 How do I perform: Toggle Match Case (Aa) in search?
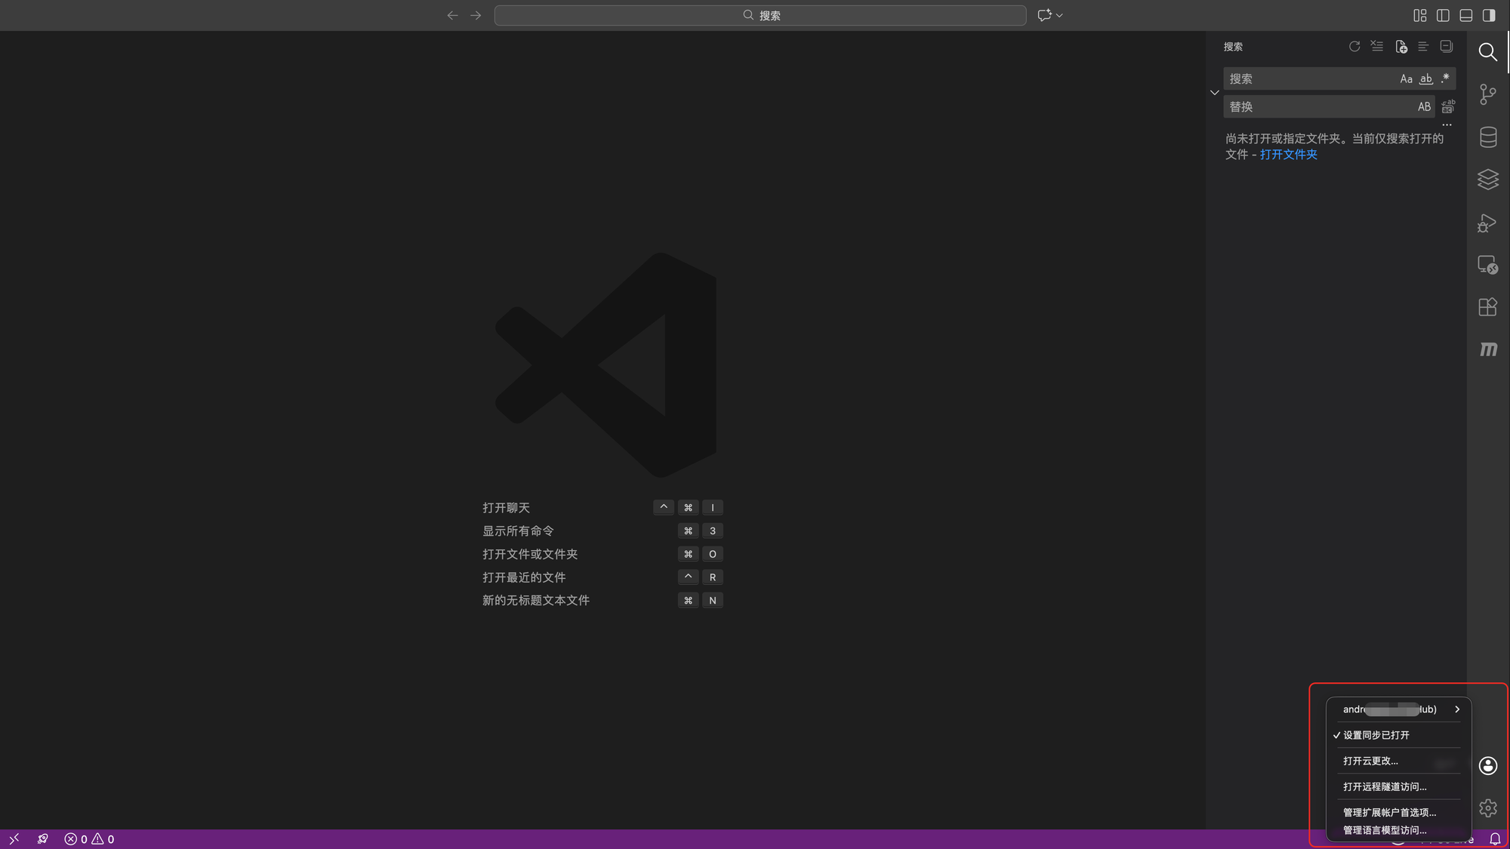(1406, 78)
